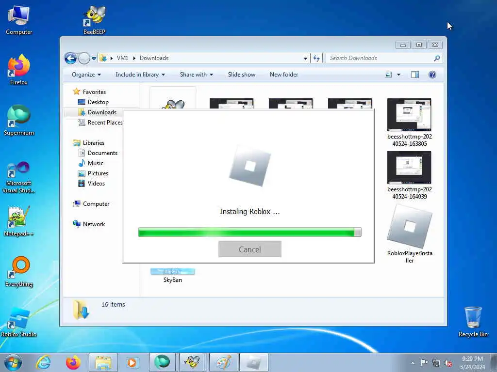The image size is (497, 372).
Task: Select the Recycle Bin icon
Action: coord(473,322)
